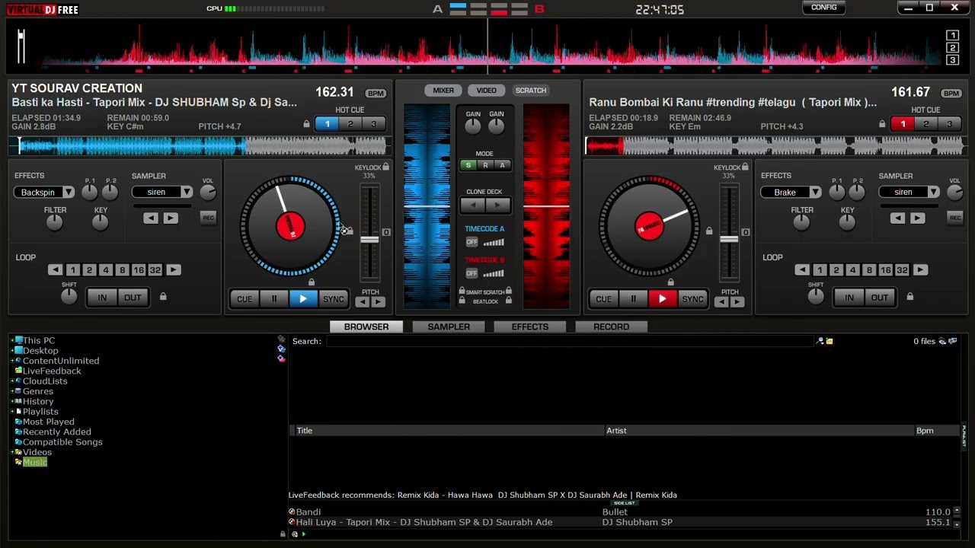Click left deck FILTER knob
This screenshot has height=548, width=975.
click(54, 222)
